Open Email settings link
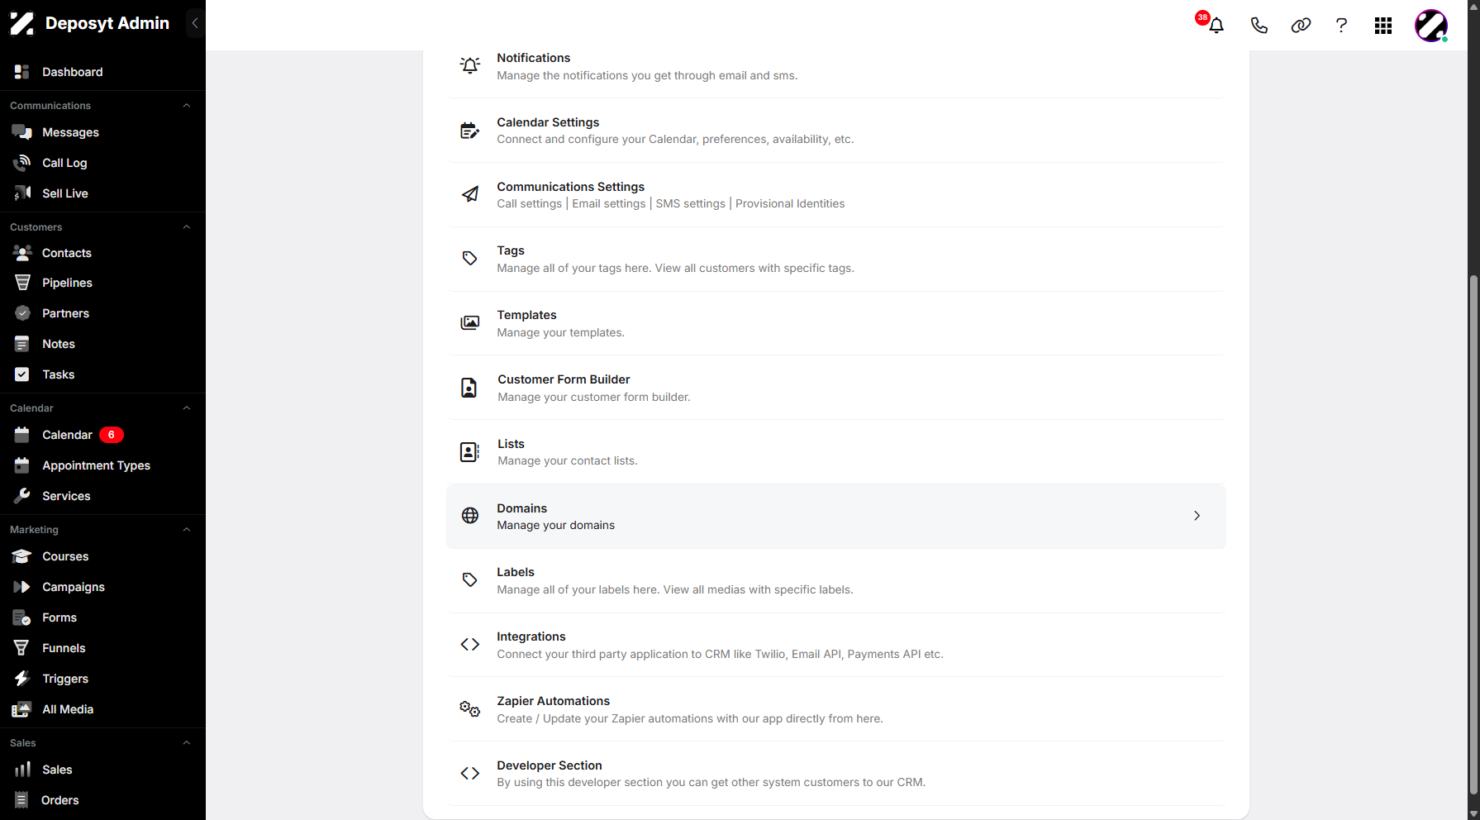1480x820 pixels. coord(609,204)
